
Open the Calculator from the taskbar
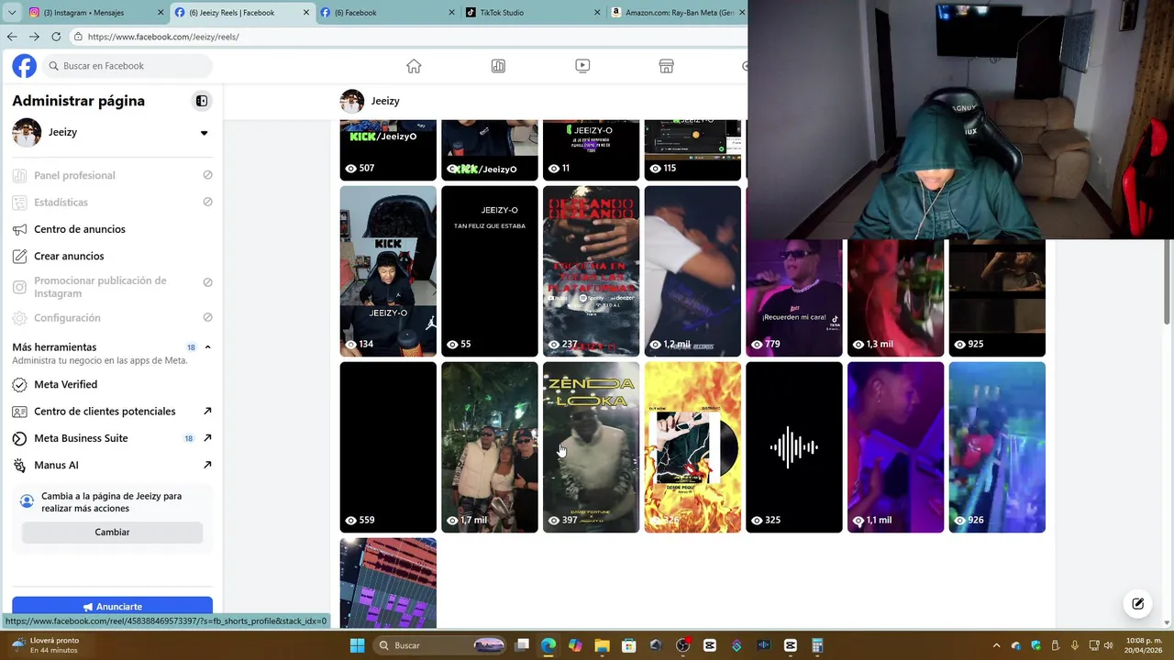(817, 645)
